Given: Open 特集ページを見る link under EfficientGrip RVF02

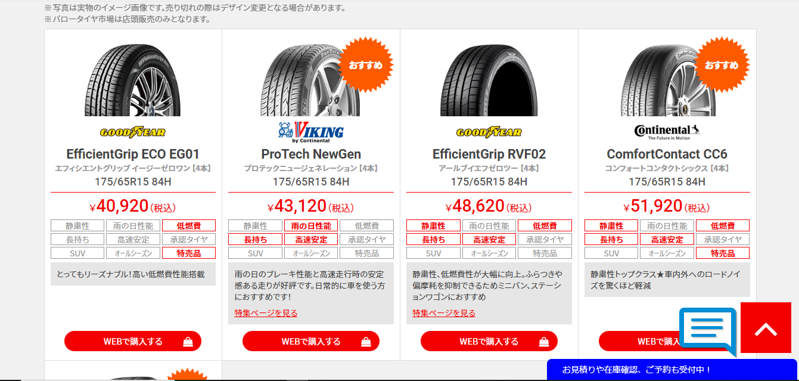Looking at the screenshot, I should 444,313.
